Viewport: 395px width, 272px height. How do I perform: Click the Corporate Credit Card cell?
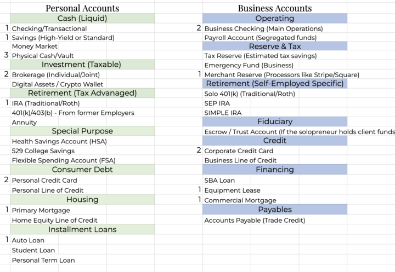[x=239, y=151]
